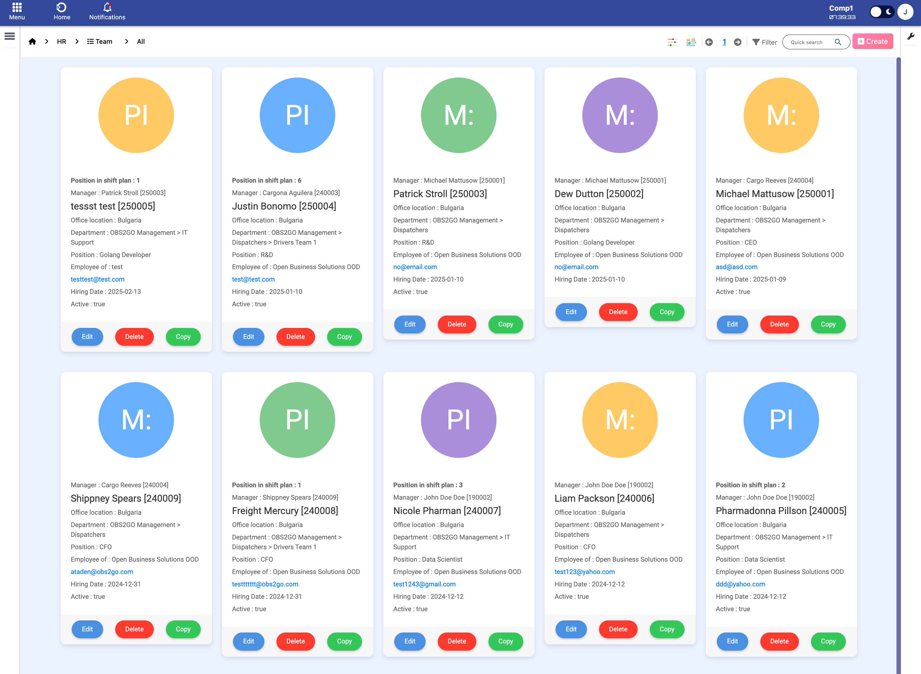Copy Shippney Spears' card

pos(183,629)
